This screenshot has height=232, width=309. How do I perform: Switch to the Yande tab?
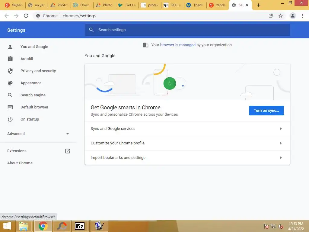[x=218, y=5]
